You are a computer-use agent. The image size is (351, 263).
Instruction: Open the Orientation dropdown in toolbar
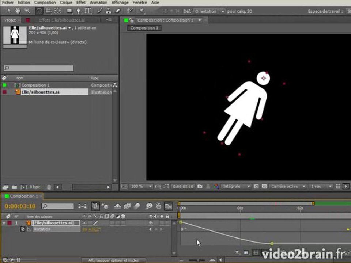(209, 11)
